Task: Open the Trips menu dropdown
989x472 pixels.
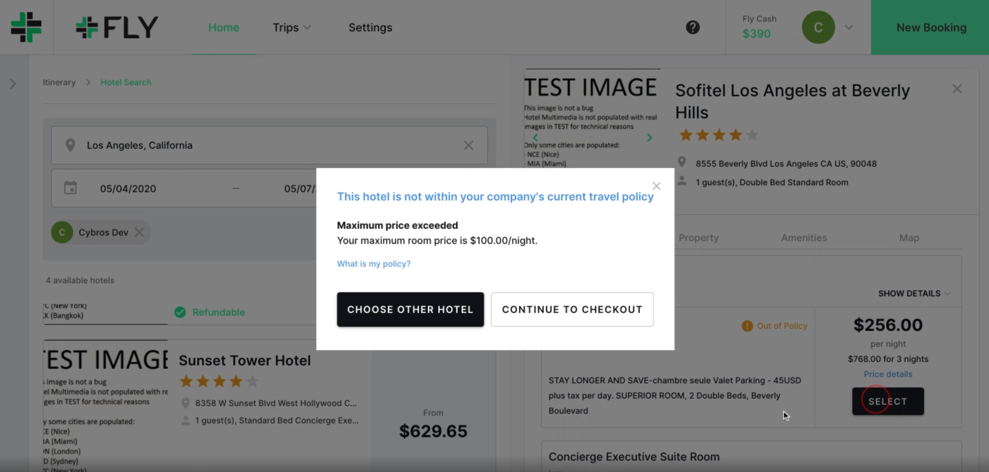Action: coord(292,28)
